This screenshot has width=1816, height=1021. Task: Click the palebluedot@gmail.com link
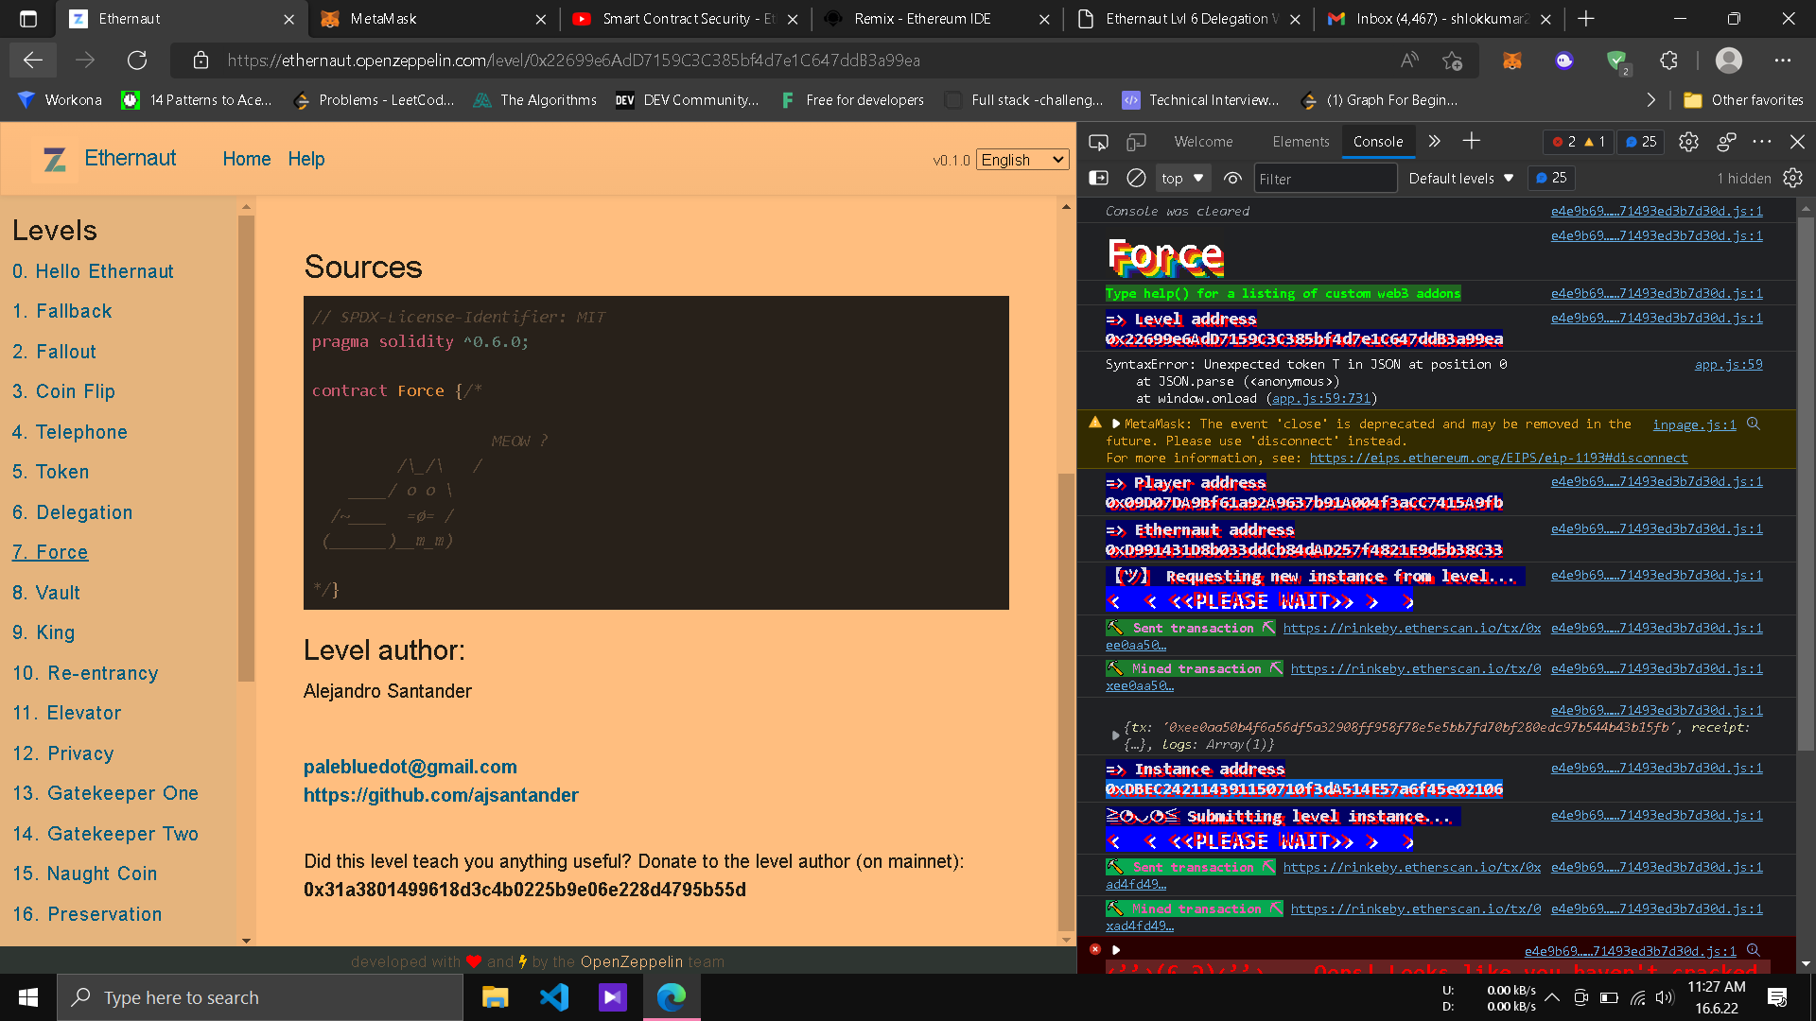[x=410, y=767]
